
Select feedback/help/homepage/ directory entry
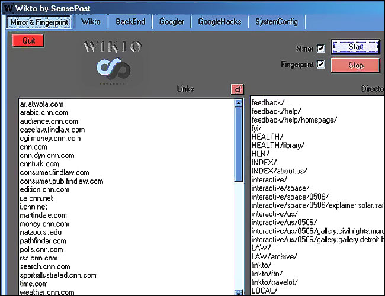[294, 120]
